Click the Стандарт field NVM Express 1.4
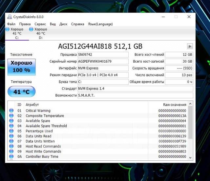 pyautogui.click(x=136, y=89)
